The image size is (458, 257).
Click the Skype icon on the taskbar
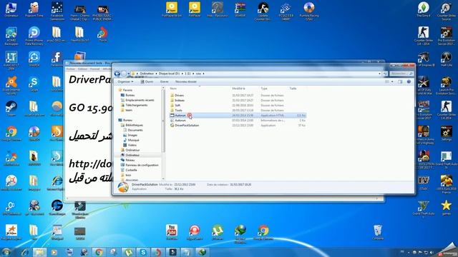pyautogui.click(x=143, y=252)
